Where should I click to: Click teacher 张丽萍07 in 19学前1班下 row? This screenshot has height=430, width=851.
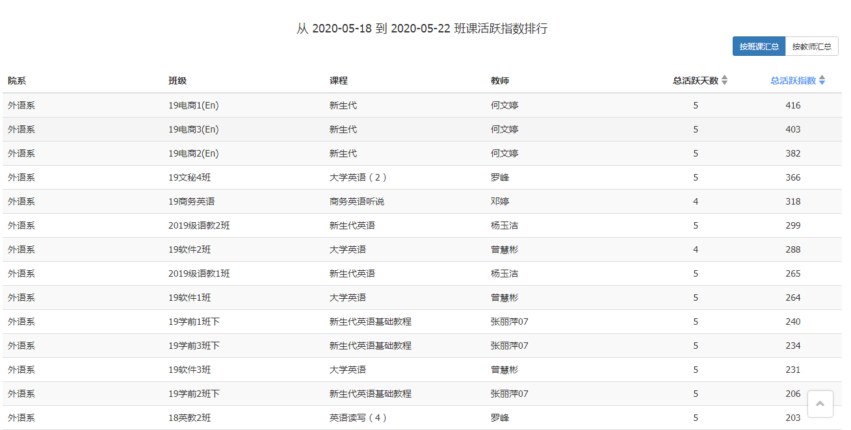tap(510, 322)
